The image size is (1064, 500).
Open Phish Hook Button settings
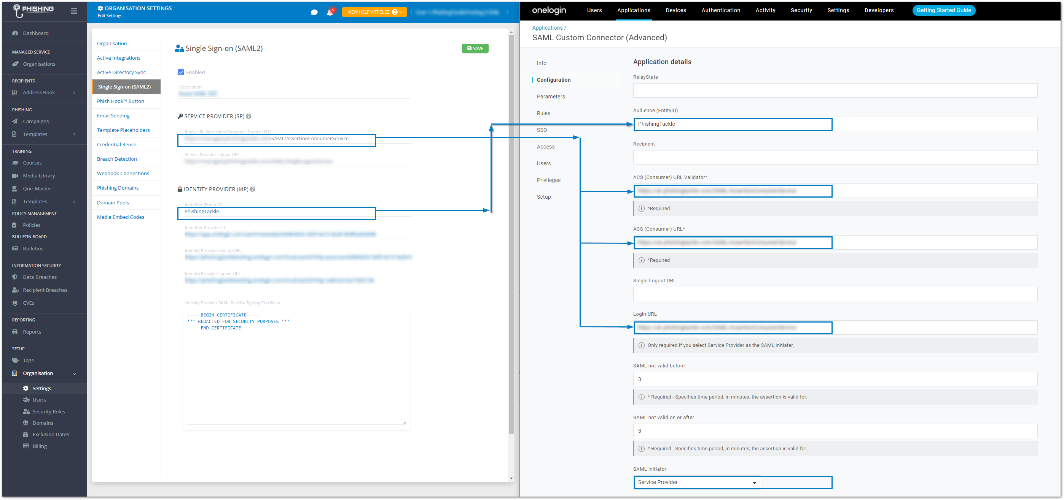tap(121, 101)
